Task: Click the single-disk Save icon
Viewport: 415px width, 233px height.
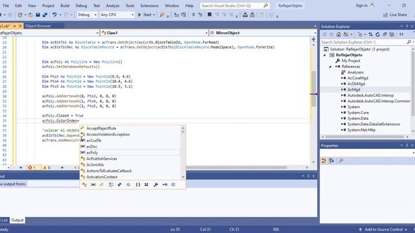Action: [x=38, y=15]
